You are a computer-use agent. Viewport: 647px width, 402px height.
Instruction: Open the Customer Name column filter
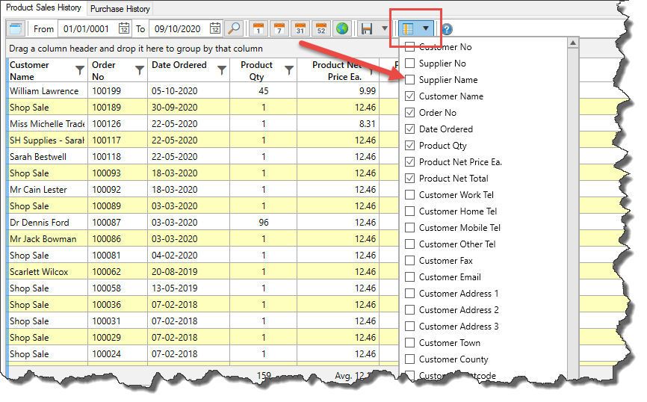(x=80, y=70)
